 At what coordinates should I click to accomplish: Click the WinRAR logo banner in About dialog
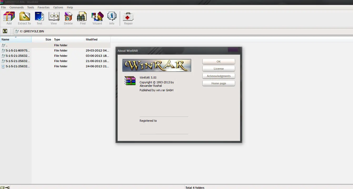(157, 65)
